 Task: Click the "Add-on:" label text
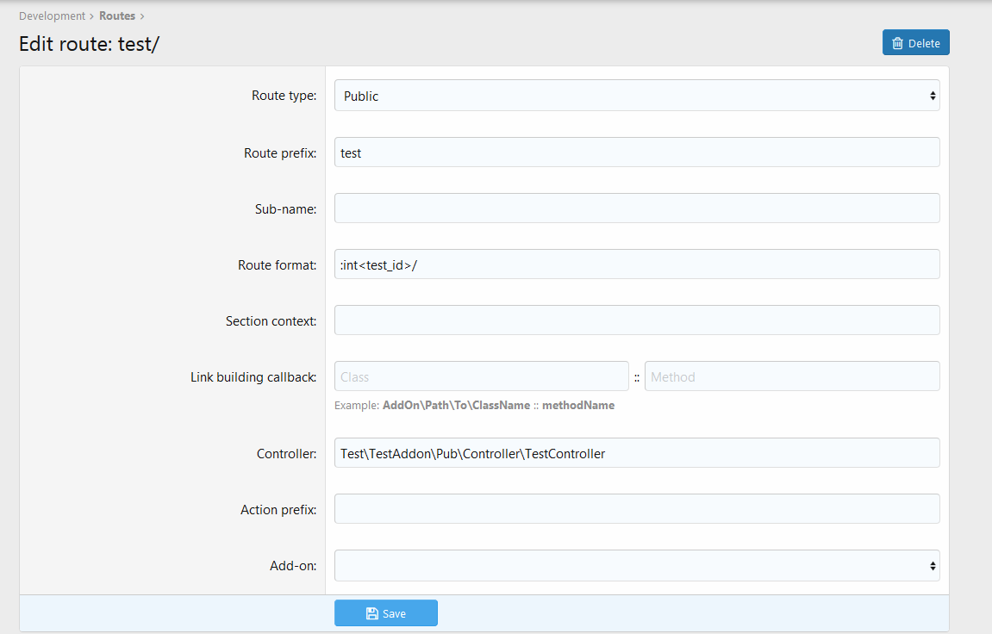pyautogui.click(x=293, y=566)
